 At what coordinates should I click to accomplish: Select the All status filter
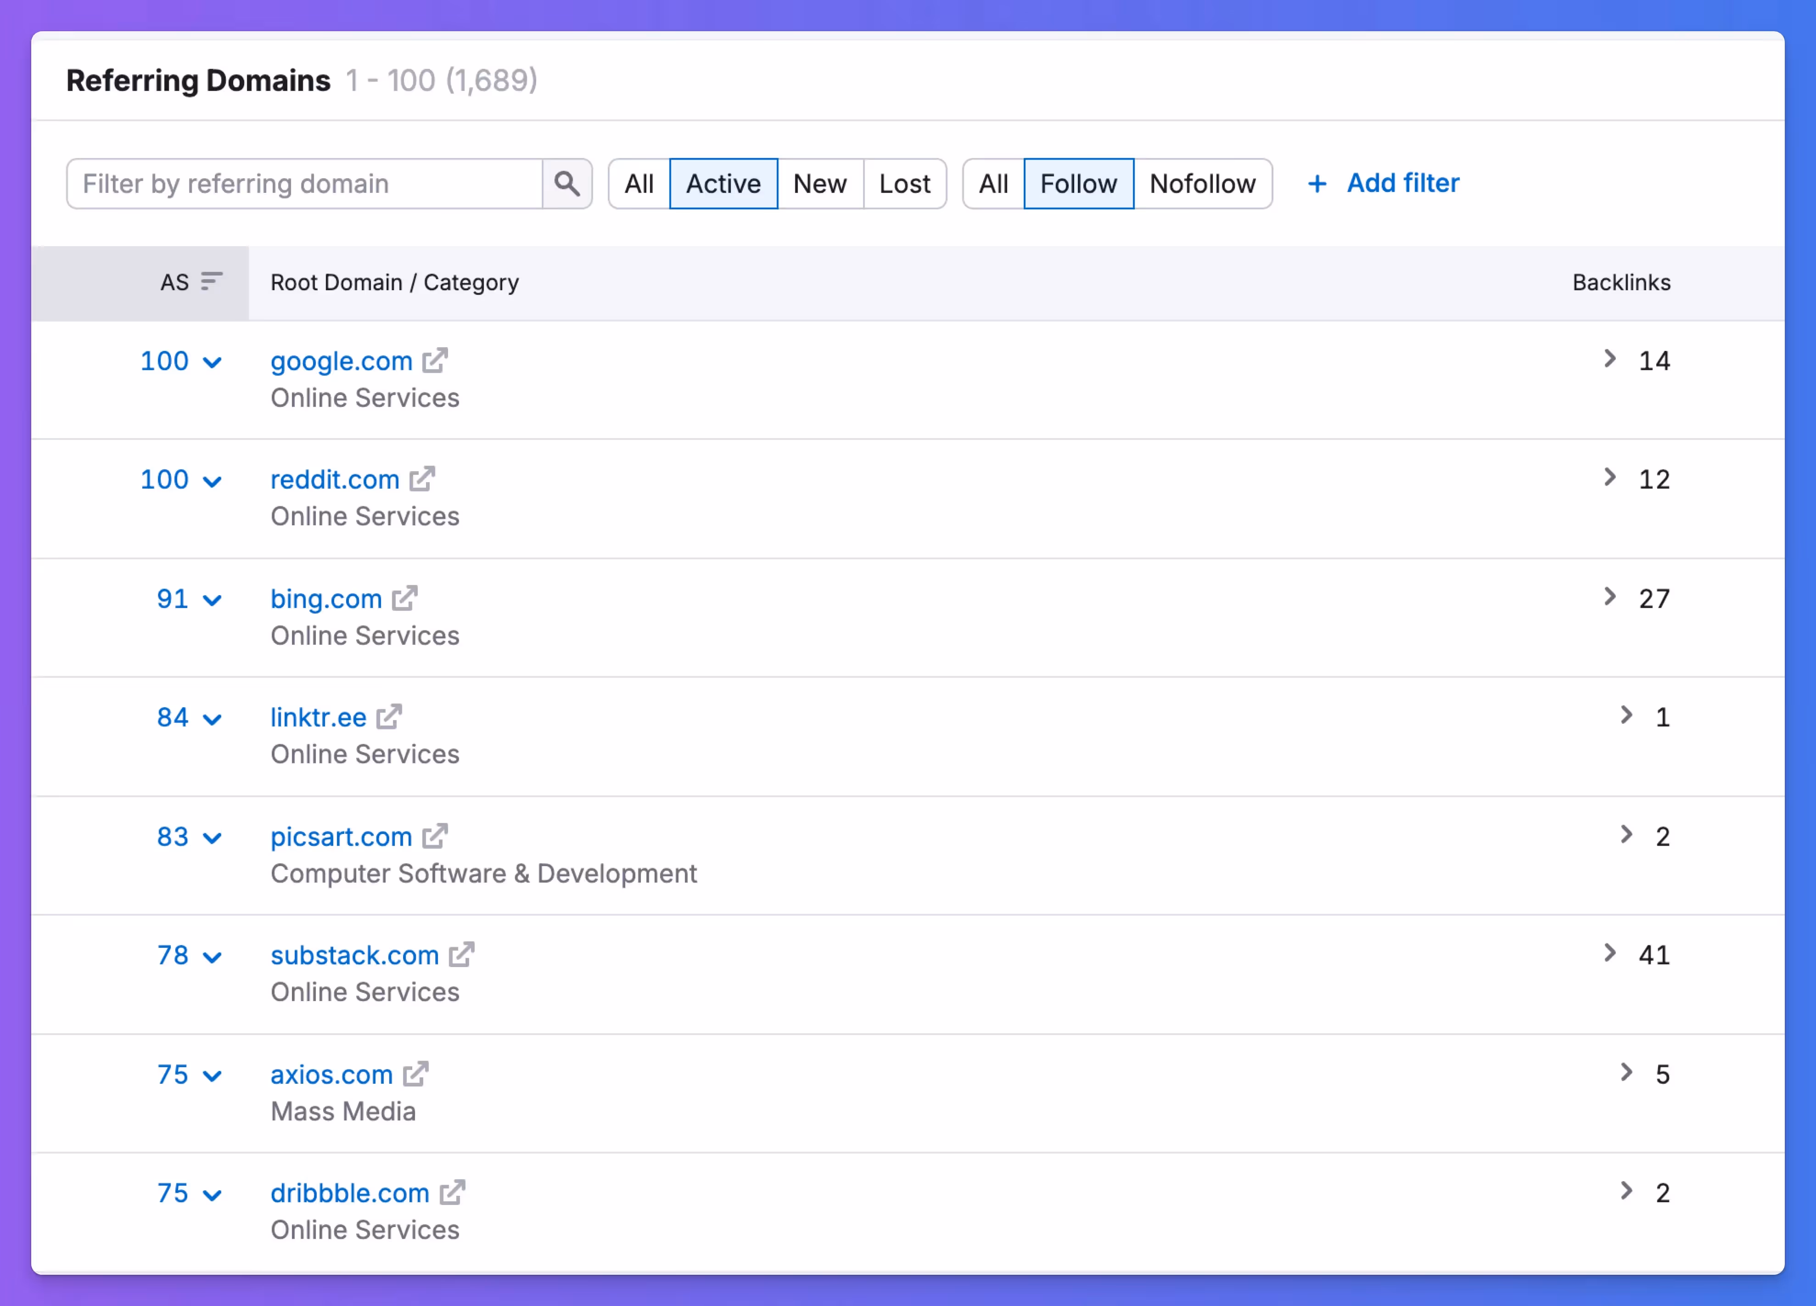[639, 184]
